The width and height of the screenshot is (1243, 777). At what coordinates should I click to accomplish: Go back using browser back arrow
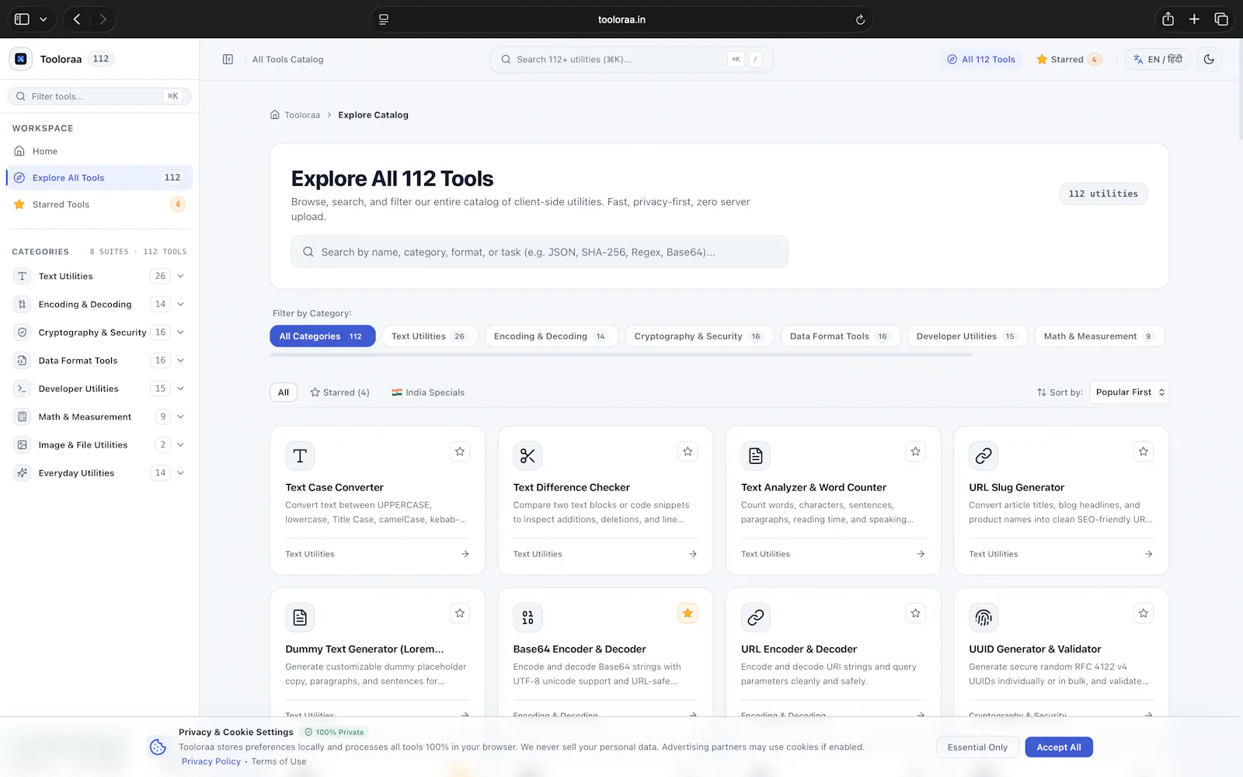(77, 19)
